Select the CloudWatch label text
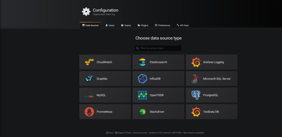This screenshot has width=282, height=137. click(104, 62)
